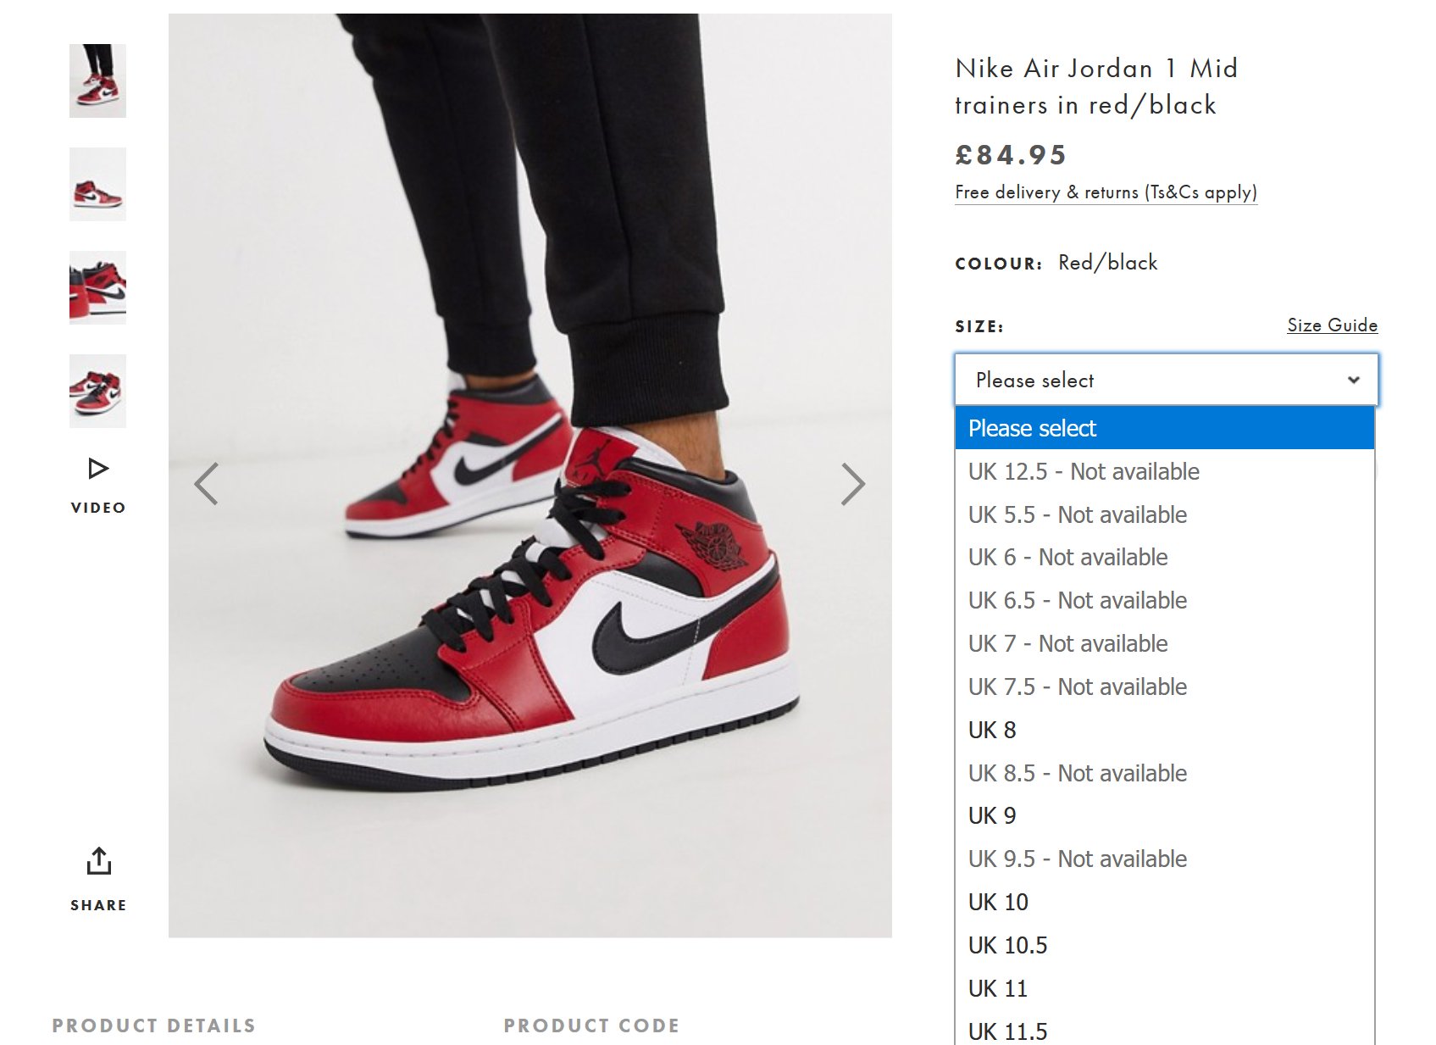Select the highlighted Please select option
This screenshot has height=1045, width=1436.
(1164, 428)
